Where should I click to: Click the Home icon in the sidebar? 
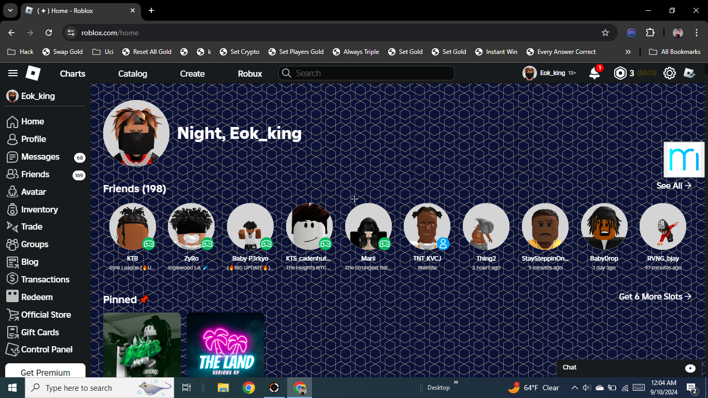click(x=12, y=122)
